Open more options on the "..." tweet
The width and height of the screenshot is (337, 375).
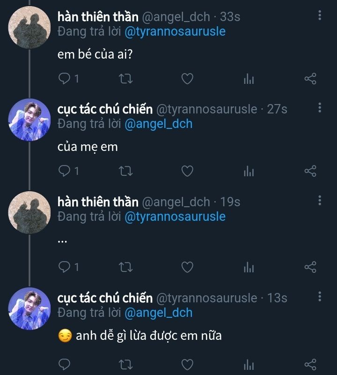click(320, 201)
